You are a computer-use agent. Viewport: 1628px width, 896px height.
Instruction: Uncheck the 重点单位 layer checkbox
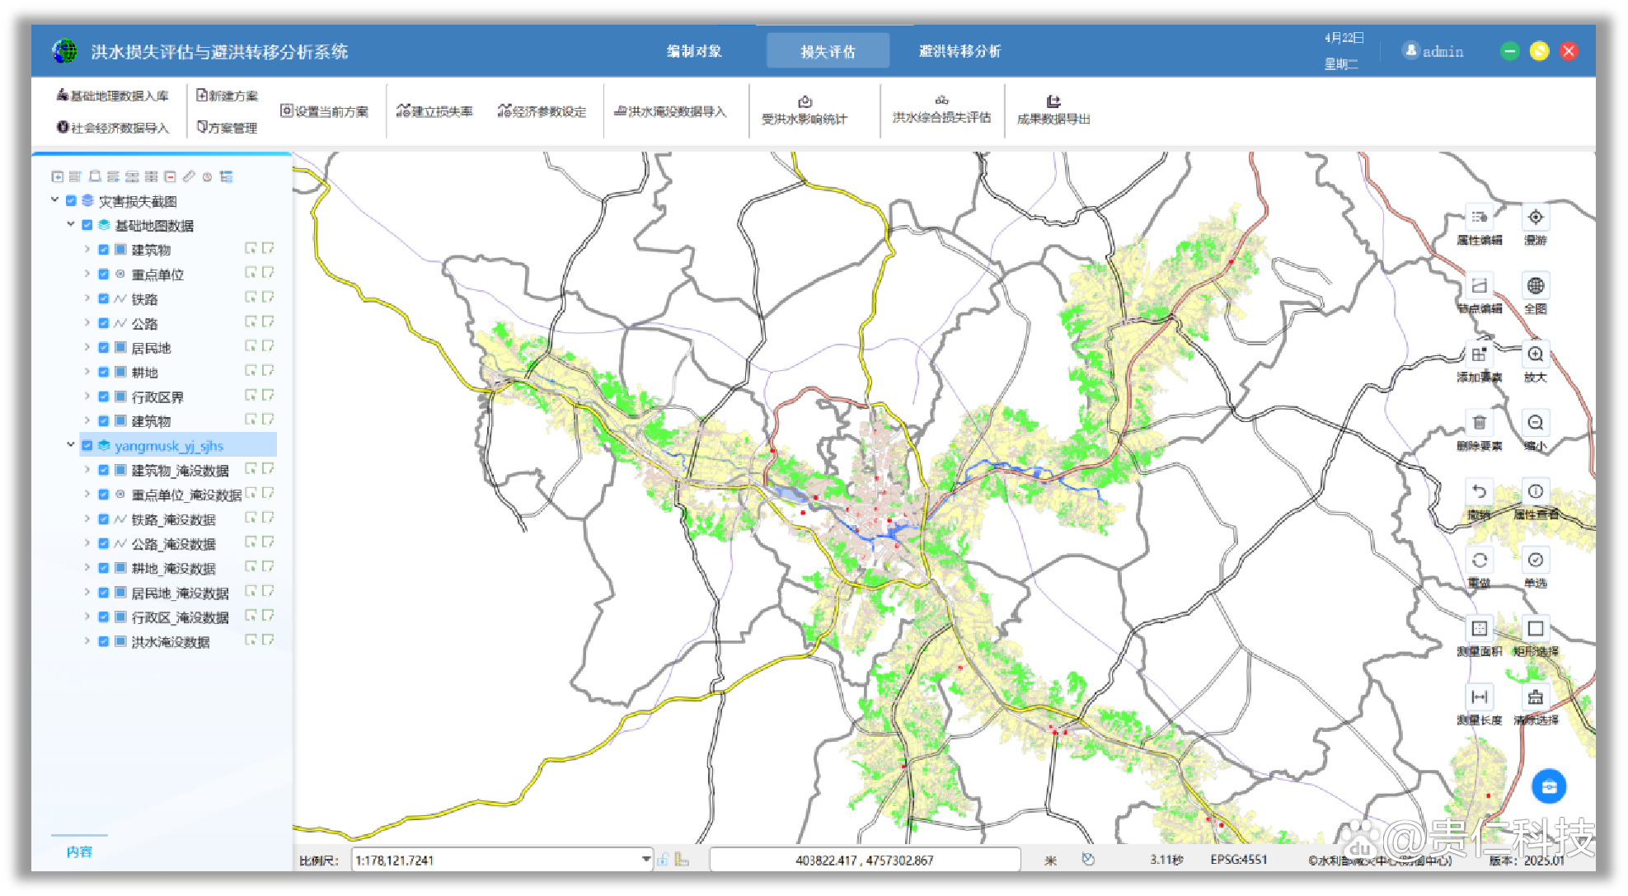(x=104, y=274)
